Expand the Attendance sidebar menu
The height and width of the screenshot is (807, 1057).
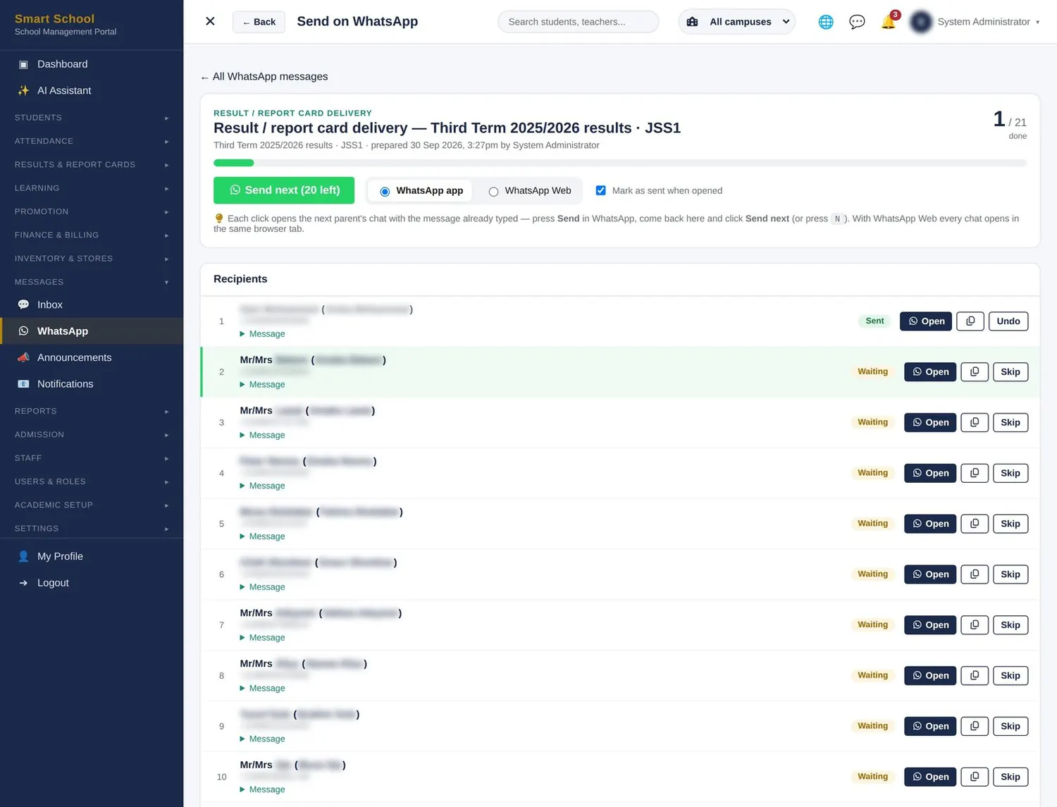click(x=92, y=141)
